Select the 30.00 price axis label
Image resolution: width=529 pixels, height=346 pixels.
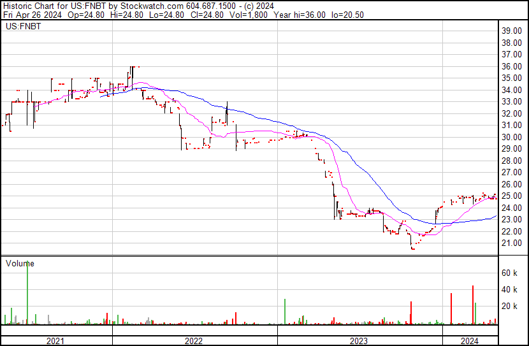coord(511,137)
